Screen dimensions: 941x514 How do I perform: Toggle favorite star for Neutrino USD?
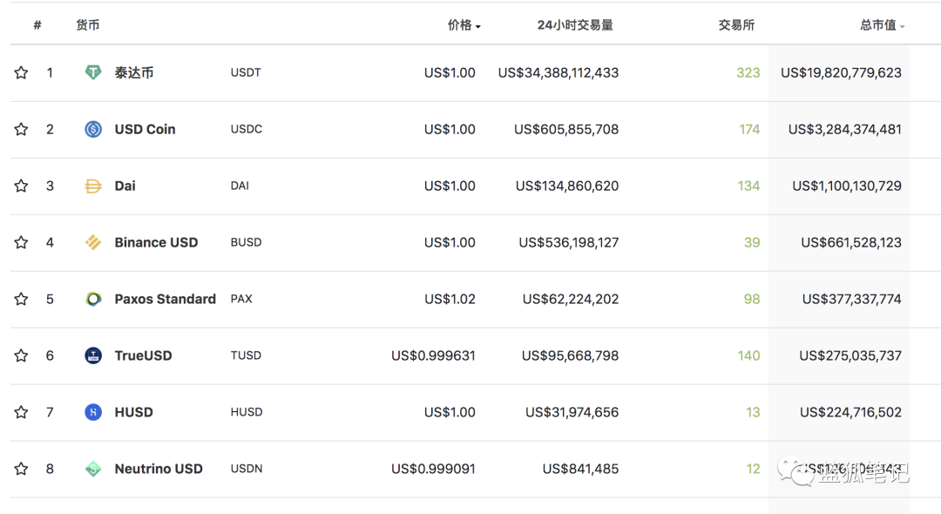click(21, 469)
